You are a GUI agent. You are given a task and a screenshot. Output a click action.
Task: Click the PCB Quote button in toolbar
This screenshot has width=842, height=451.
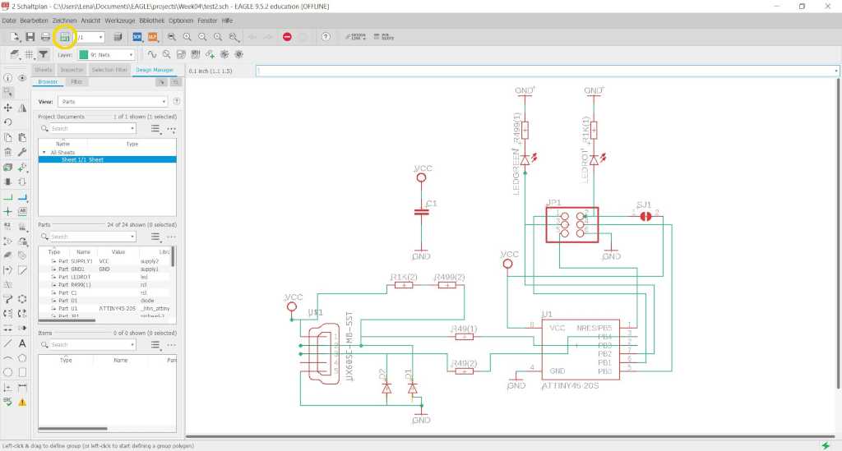(x=384, y=37)
